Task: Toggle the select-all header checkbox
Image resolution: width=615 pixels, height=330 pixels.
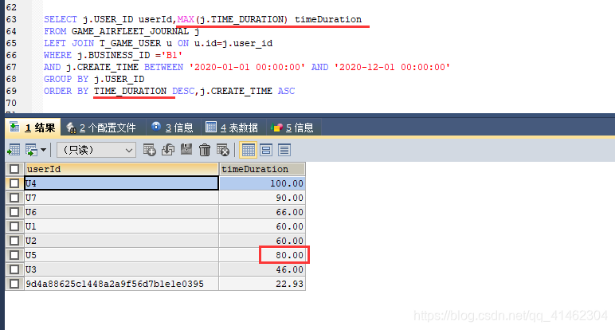Action: [x=14, y=169]
